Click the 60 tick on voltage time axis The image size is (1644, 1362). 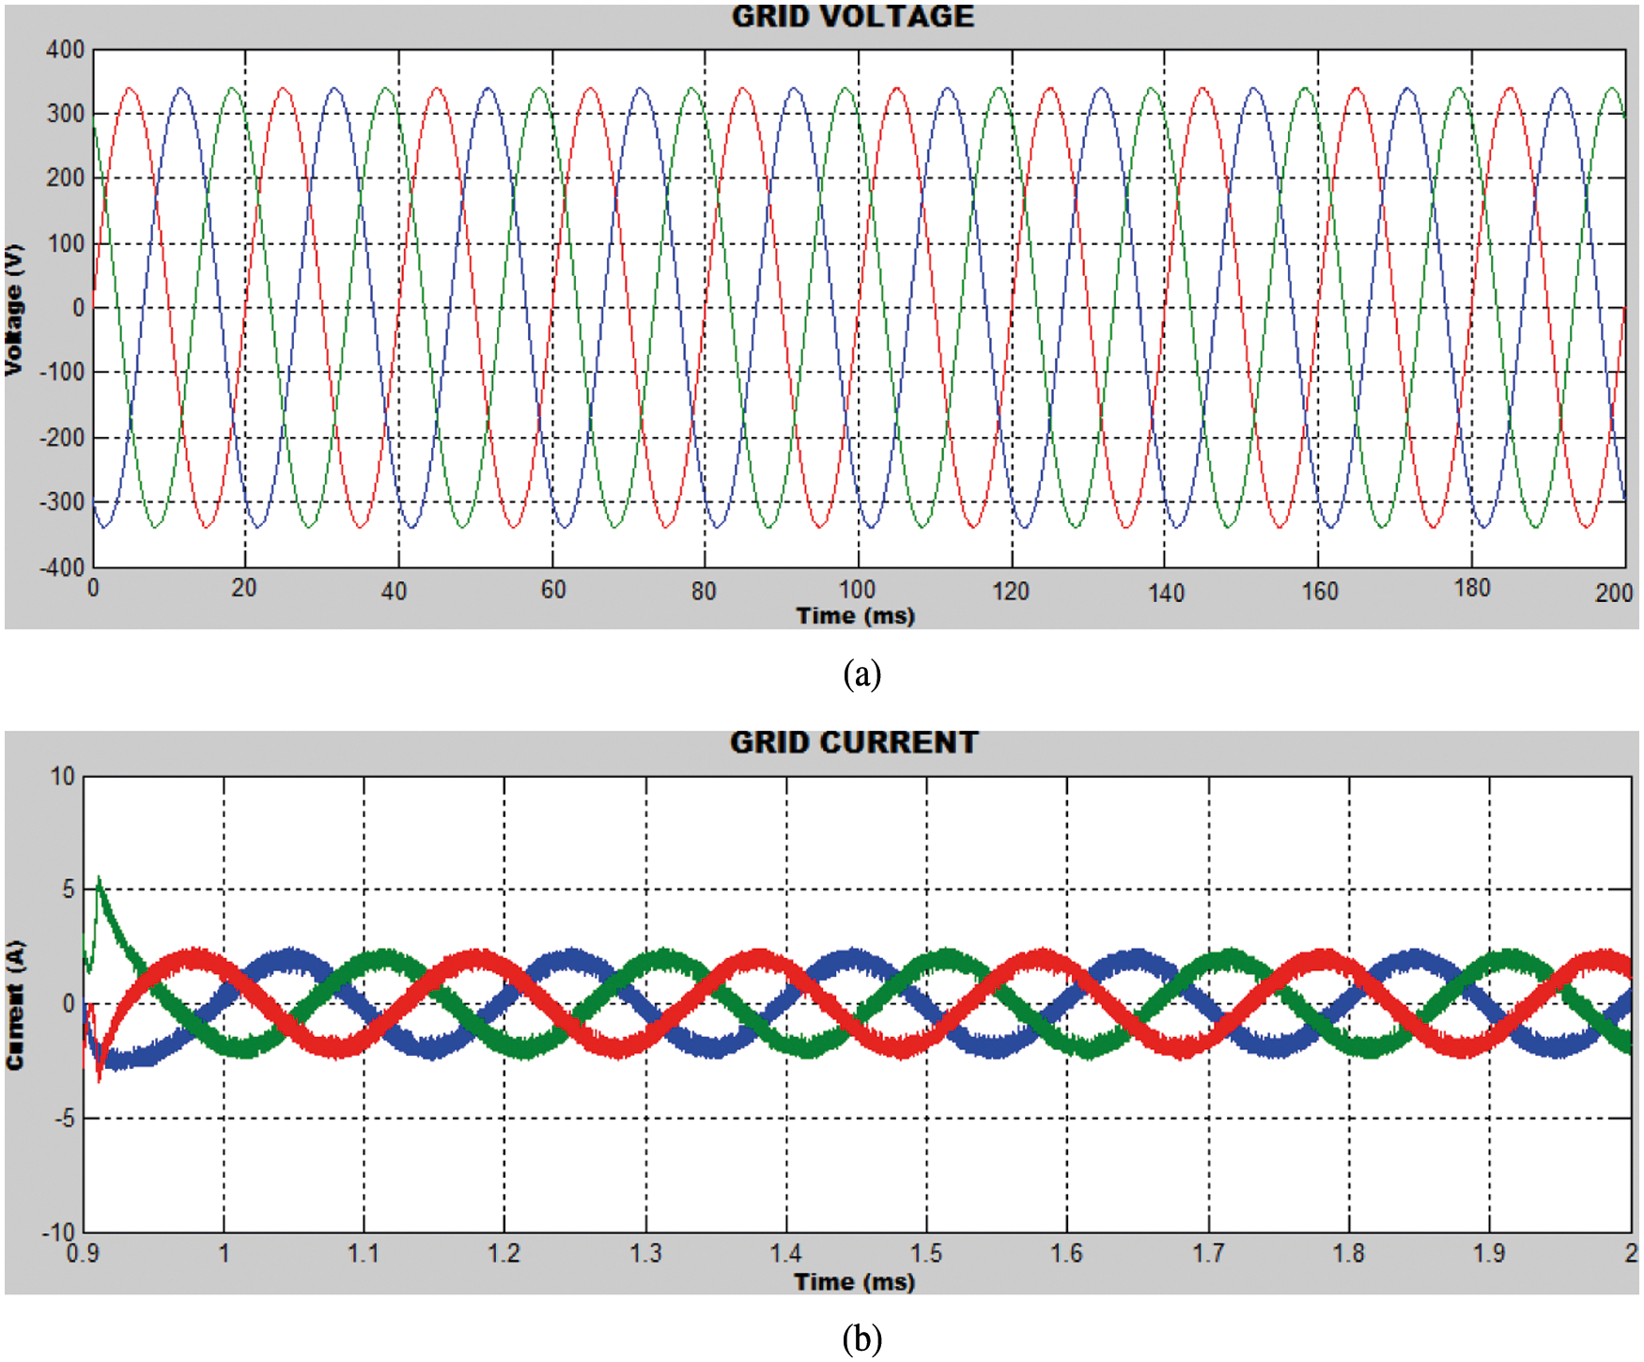point(553,590)
